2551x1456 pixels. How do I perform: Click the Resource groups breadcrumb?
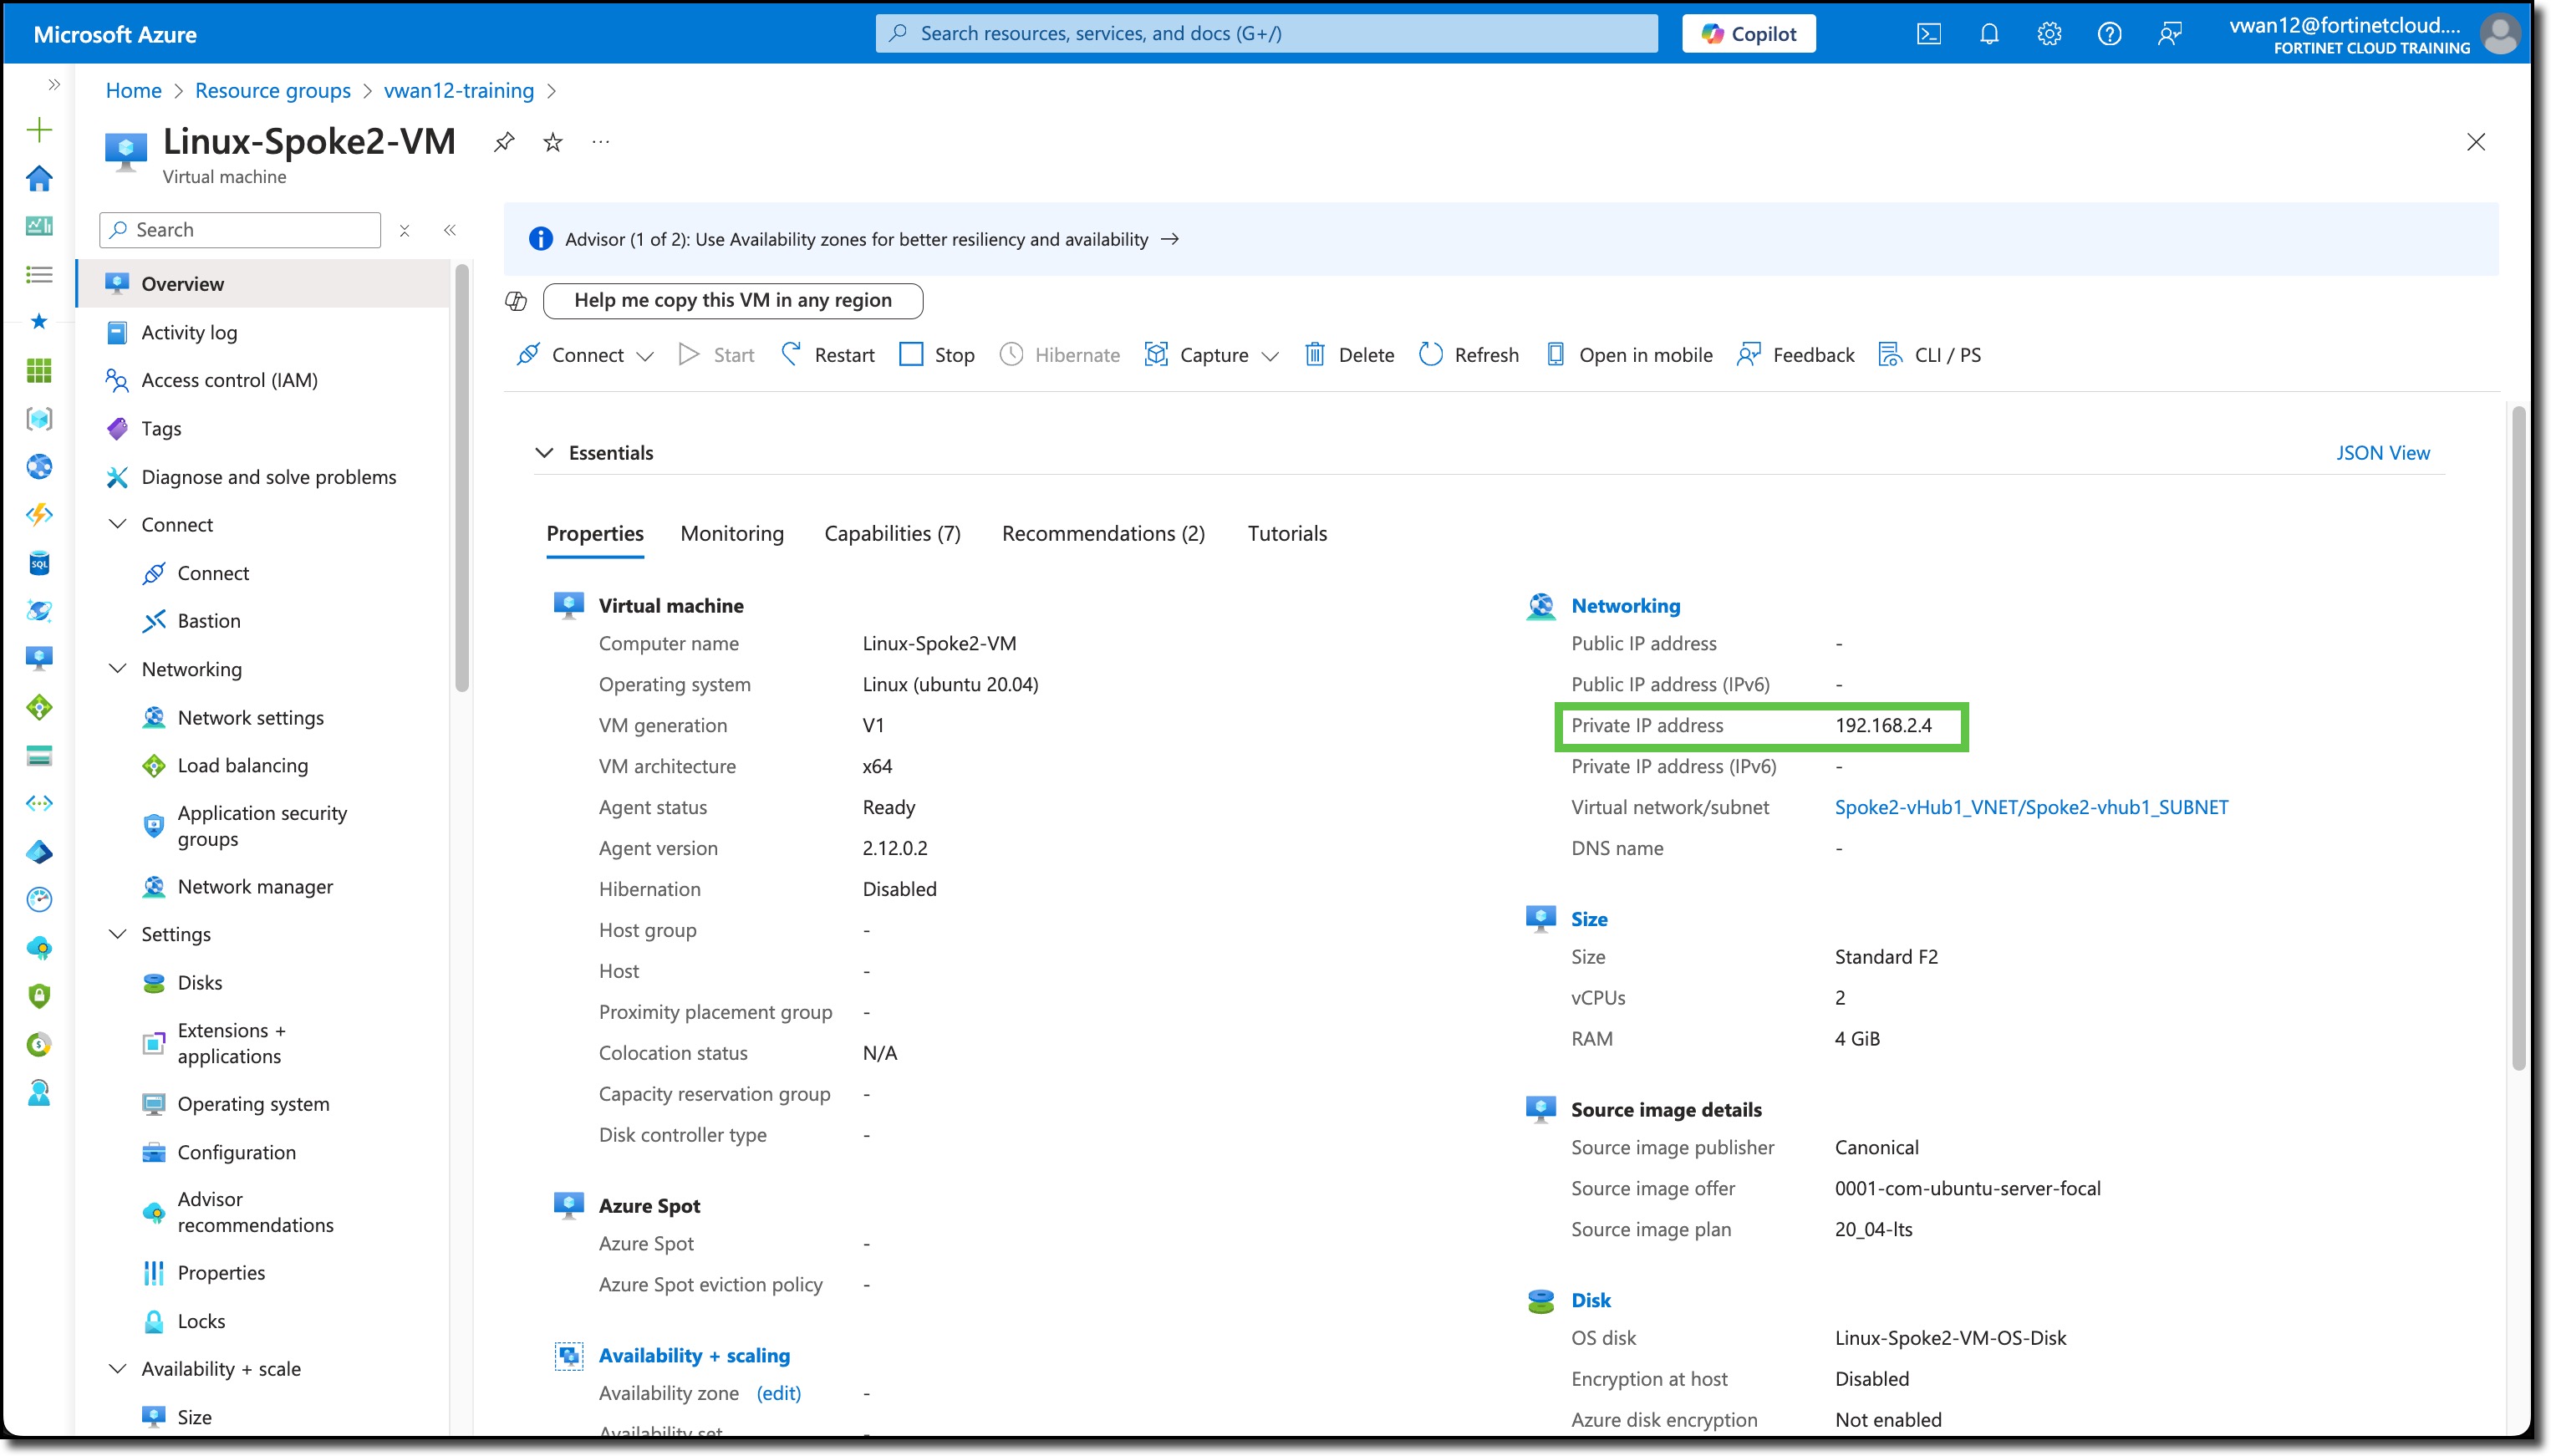click(272, 91)
